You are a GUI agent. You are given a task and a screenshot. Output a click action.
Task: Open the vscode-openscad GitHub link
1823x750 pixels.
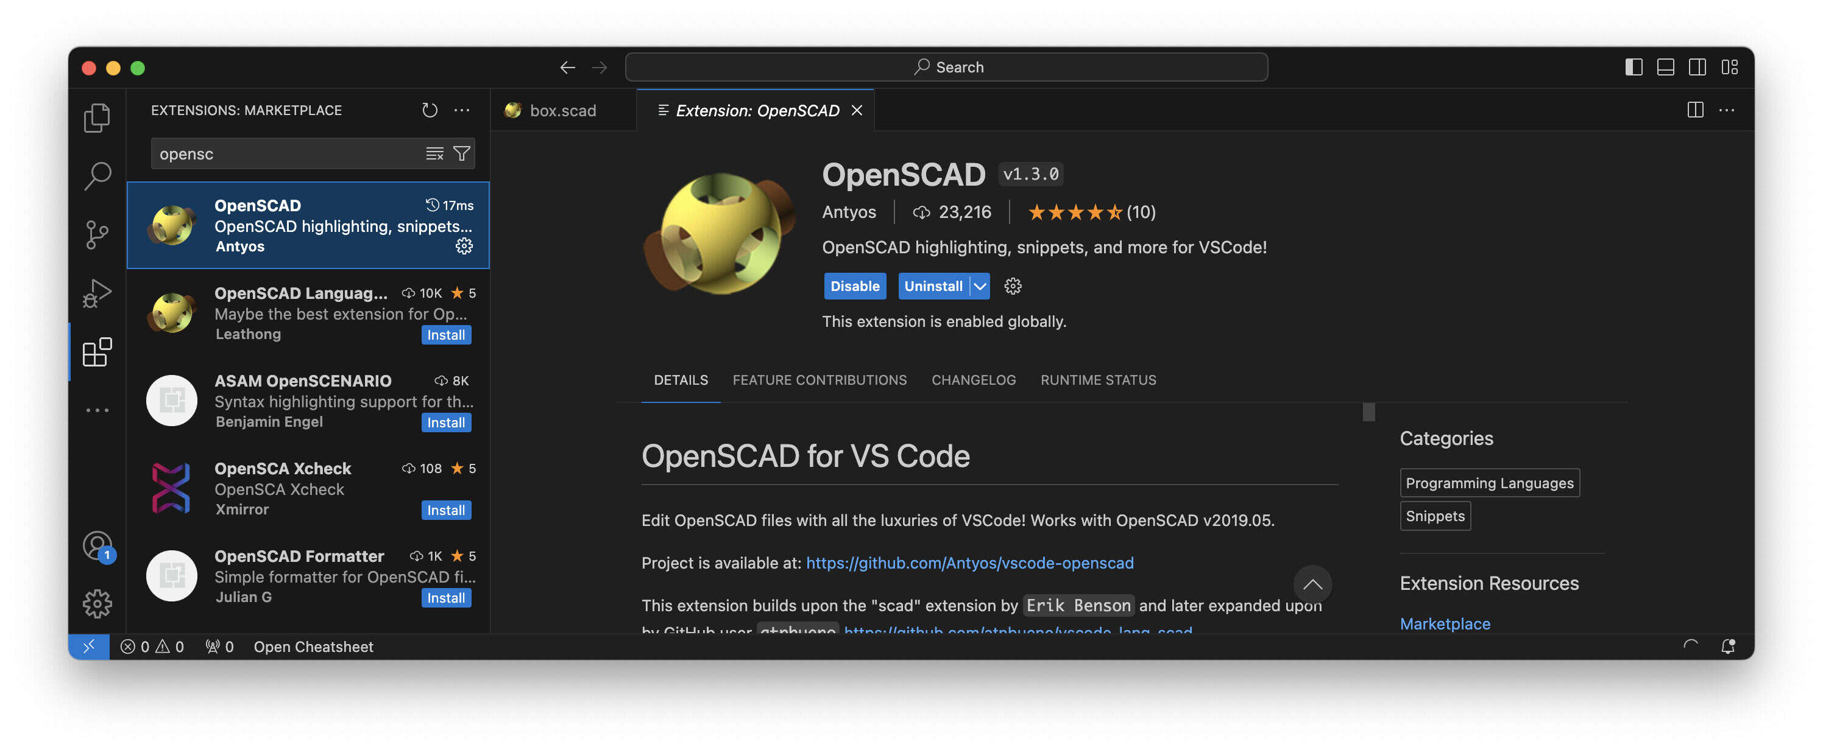tap(969, 562)
